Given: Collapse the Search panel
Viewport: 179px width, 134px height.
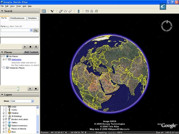Looking at the screenshot, I should tap(2, 11).
